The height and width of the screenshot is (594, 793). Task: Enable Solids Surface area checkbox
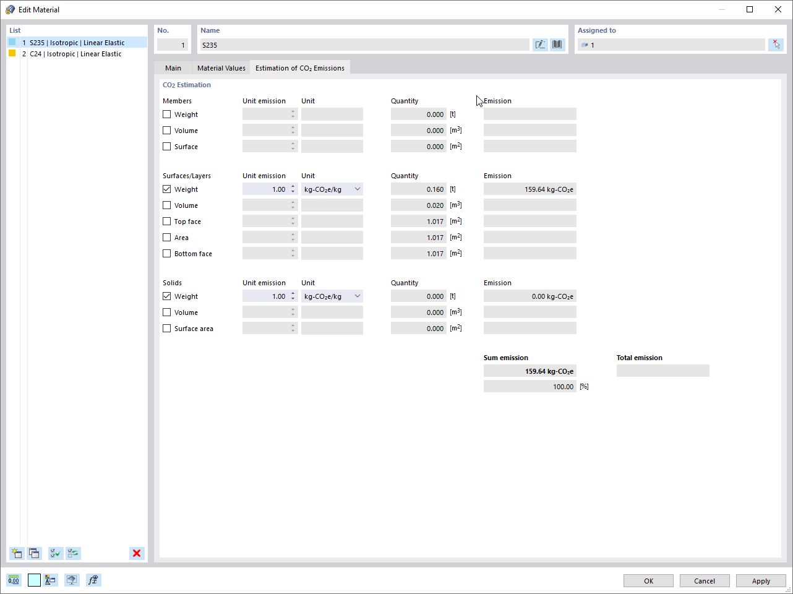tap(167, 329)
